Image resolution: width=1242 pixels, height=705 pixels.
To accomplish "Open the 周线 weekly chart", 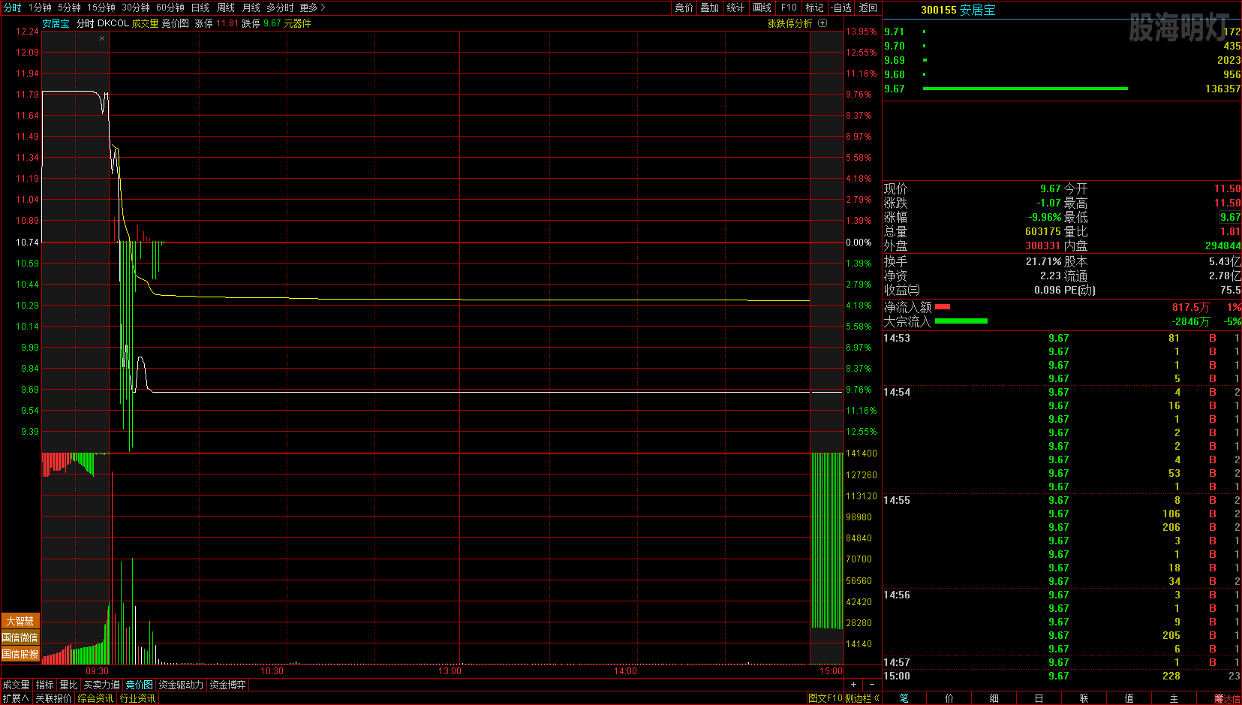I will click(x=226, y=8).
